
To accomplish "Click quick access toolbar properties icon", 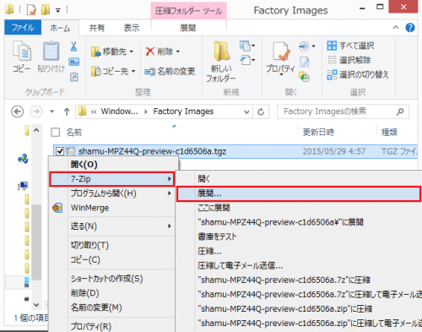I will [31, 10].
